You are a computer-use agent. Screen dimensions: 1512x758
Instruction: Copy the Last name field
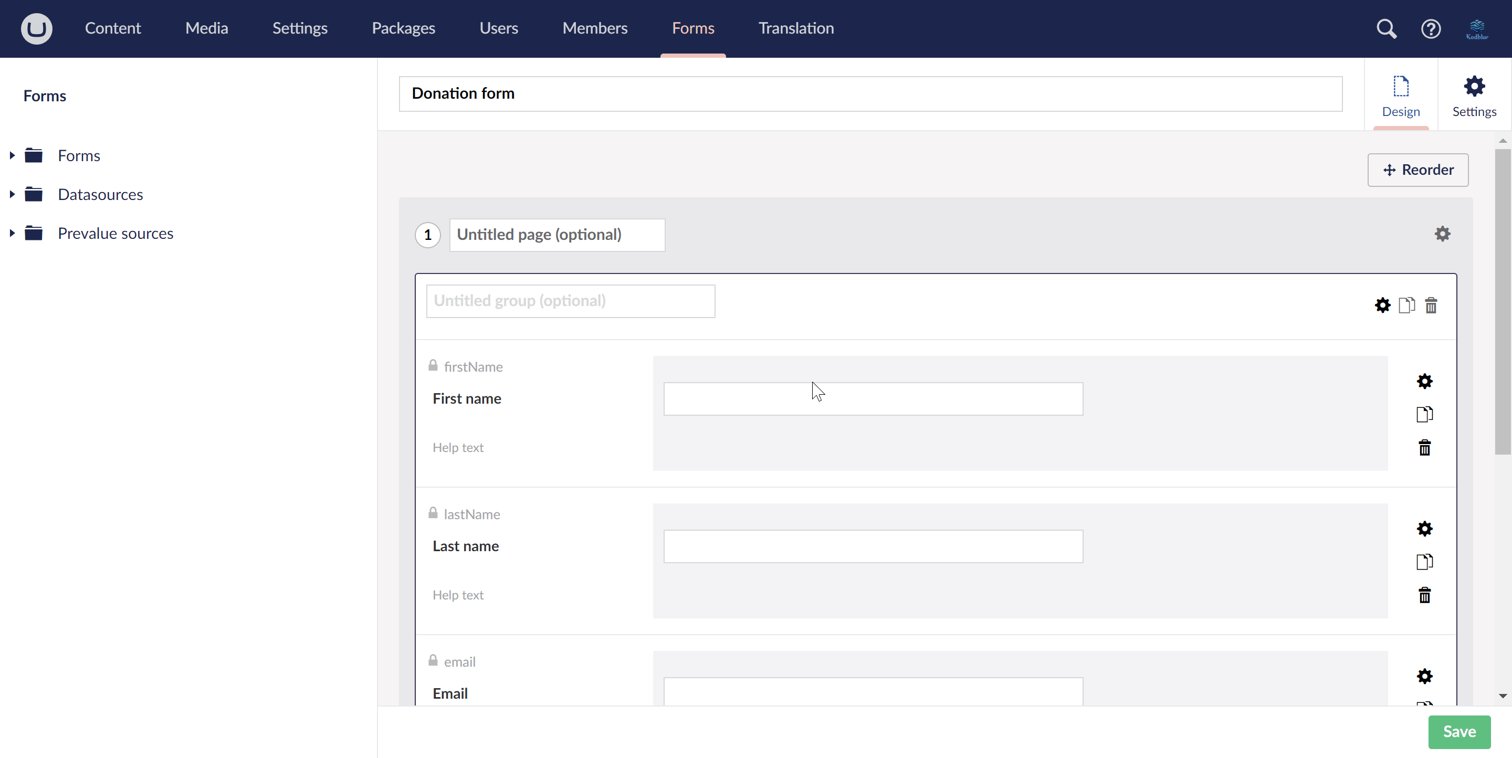[1424, 562]
